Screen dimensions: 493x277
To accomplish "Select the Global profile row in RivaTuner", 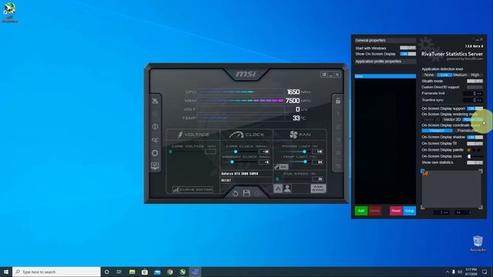I will click(385, 76).
